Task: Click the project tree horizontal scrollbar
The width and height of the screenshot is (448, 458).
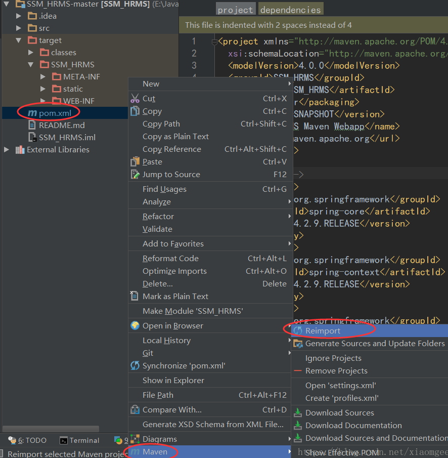Action: [x=51, y=429]
